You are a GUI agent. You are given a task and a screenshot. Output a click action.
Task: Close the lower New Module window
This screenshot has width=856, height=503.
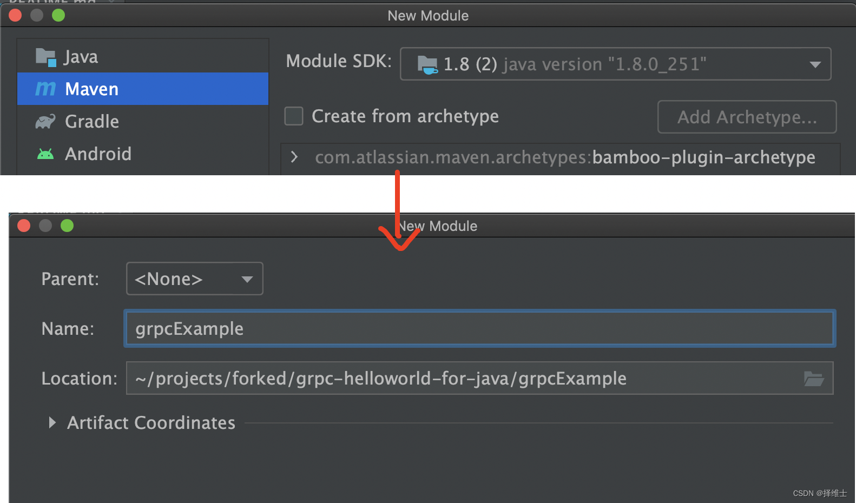tap(24, 226)
